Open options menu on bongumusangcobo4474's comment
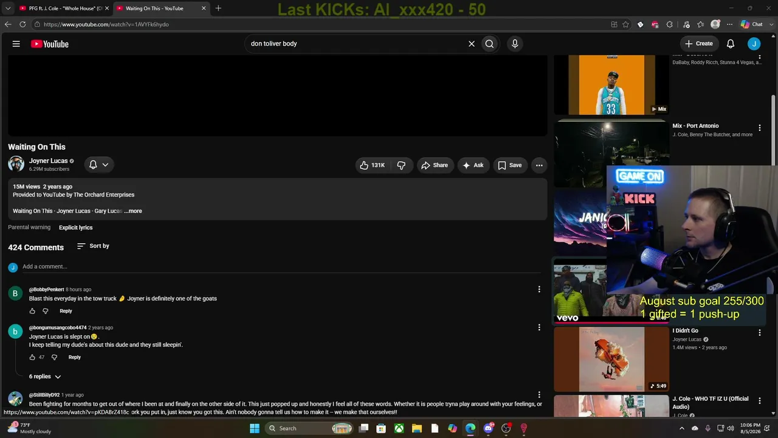 coord(539,327)
